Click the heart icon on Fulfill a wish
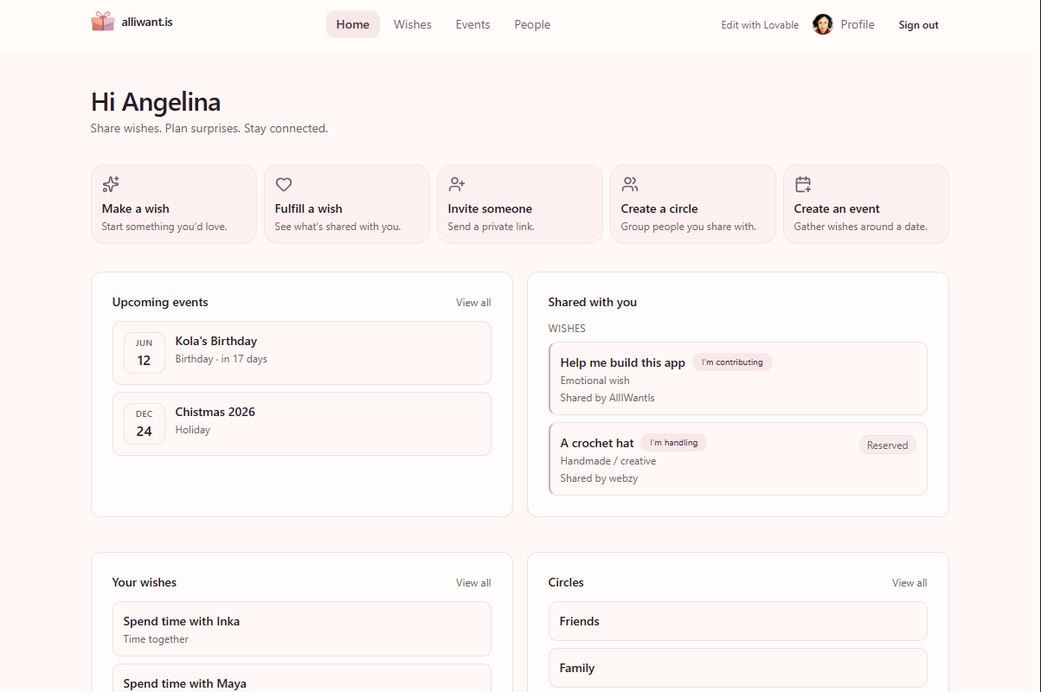Viewport: 1041px width, 692px height. click(x=284, y=184)
